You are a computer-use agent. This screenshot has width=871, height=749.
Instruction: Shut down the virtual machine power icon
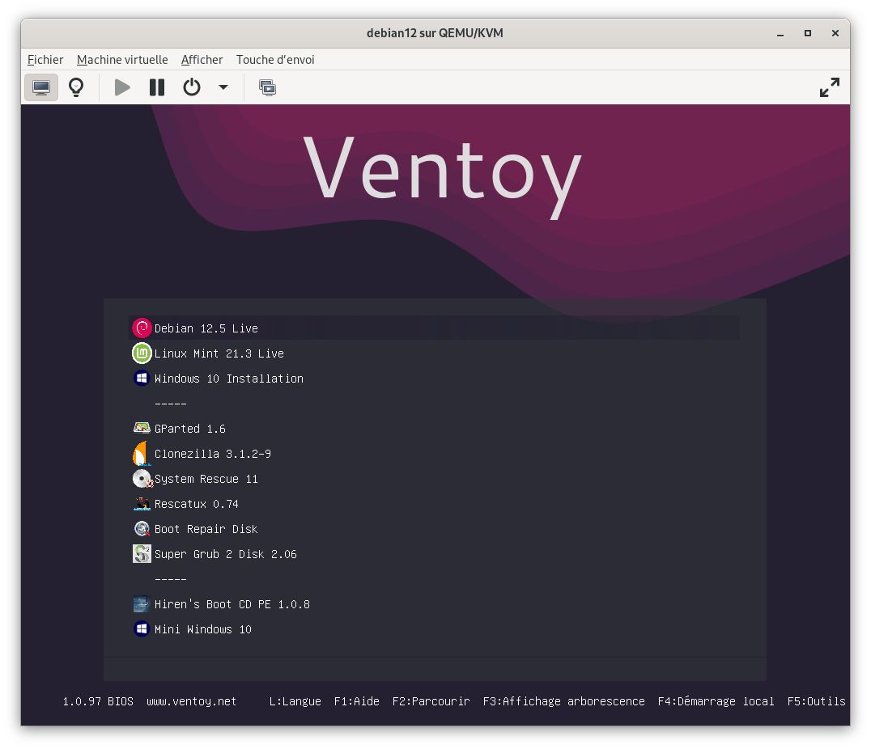click(x=192, y=87)
